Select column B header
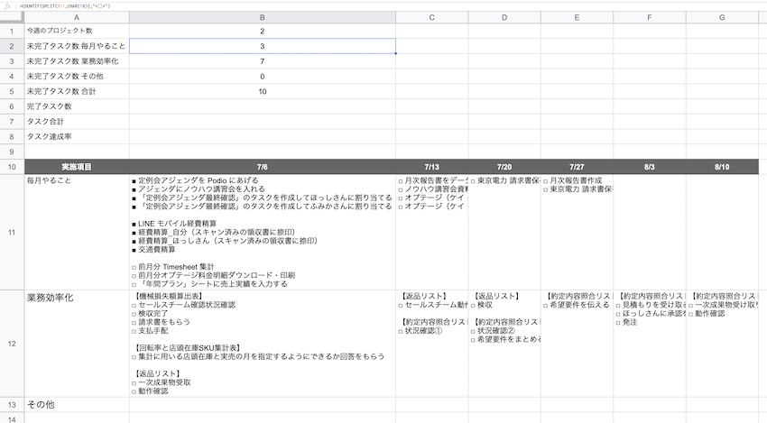 pyautogui.click(x=262, y=18)
